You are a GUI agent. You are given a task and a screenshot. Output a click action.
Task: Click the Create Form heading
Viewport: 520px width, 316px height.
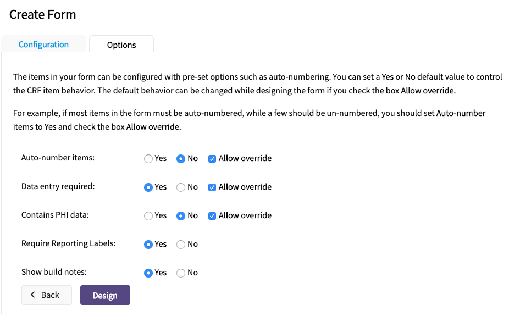(x=43, y=15)
